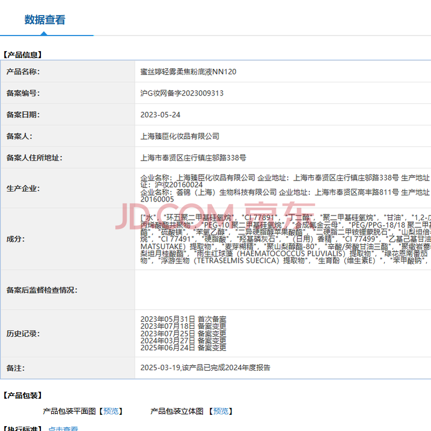Click the 备案后监督检查情况 row label

click(x=41, y=290)
